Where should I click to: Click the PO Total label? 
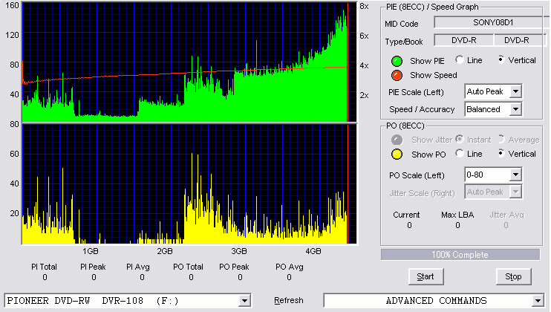[x=188, y=267]
